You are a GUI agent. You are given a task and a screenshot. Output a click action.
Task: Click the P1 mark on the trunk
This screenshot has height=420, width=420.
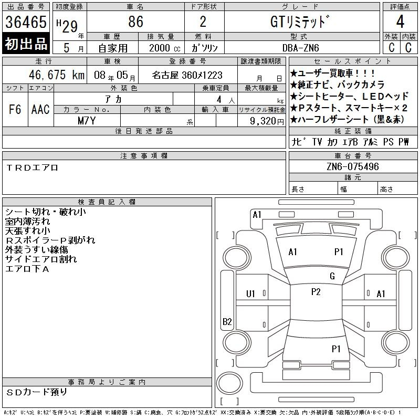[x=336, y=348]
